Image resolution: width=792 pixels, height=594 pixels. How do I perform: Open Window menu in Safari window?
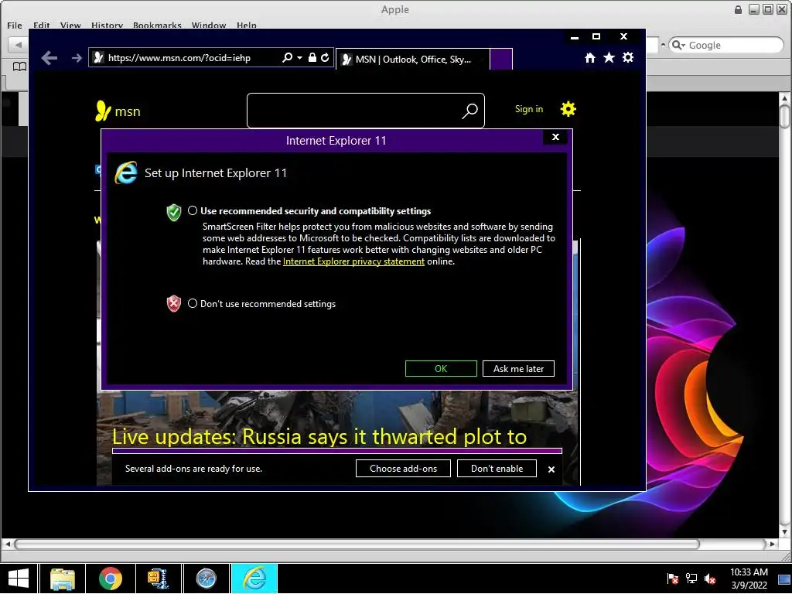click(209, 26)
